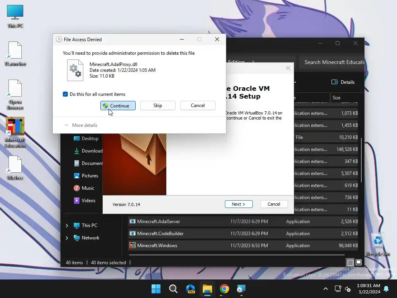Image resolution: width=397 pixels, height=298 pixels.
Task: Open taskbar Search
Action: tap(173, 289)
